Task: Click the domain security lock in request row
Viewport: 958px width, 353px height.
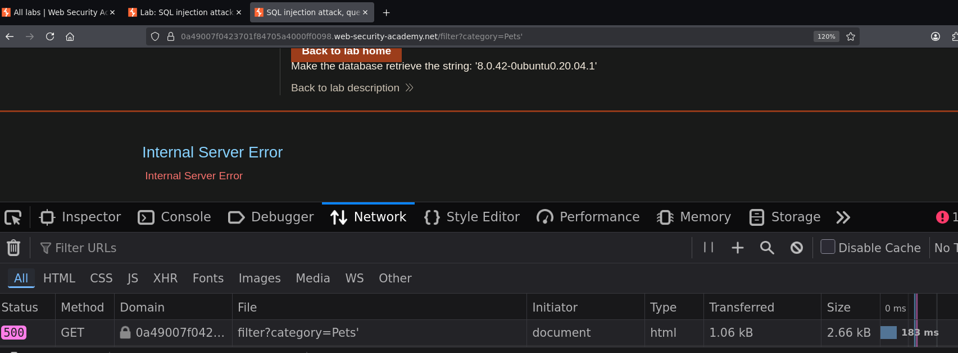Action: pos(125,332)
